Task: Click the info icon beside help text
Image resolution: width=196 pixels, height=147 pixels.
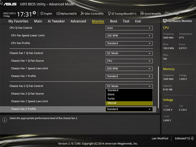Action: click(5, 120)
